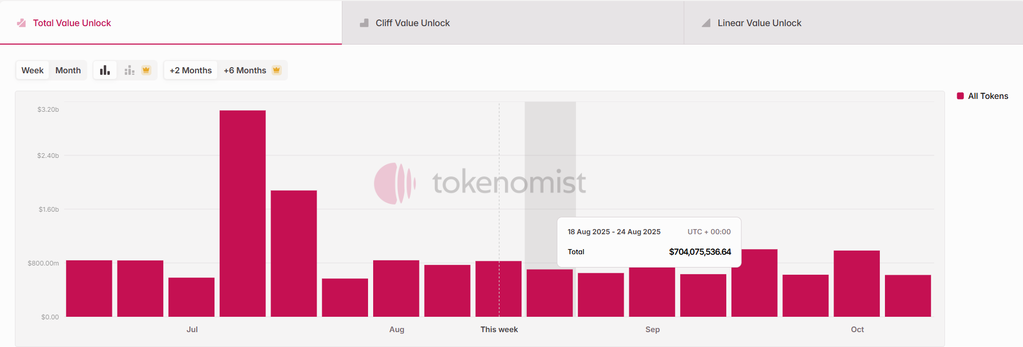This screenshot has width=1023, height=347.
Task: Choose the +6 Months range button
Action: 252,70
